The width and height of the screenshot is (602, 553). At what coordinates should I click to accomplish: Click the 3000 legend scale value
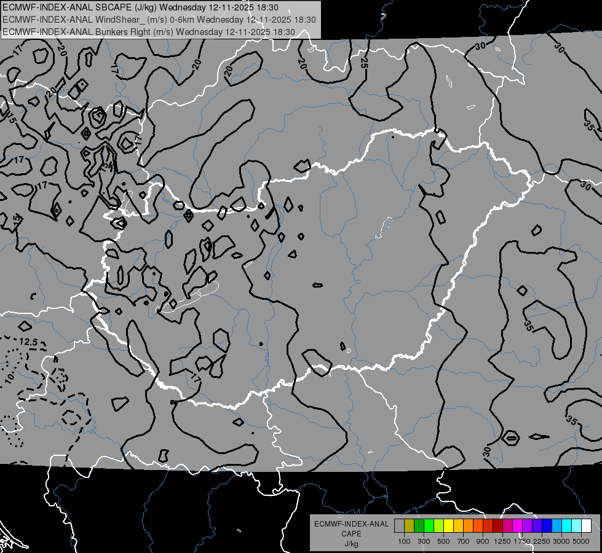[x=561, y=541]
